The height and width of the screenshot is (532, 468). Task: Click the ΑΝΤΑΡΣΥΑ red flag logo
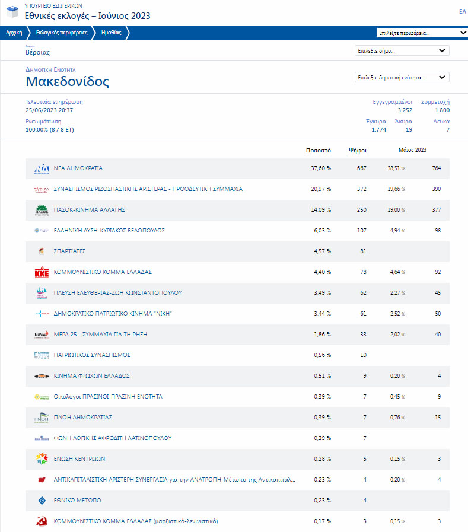click(42, 480)
